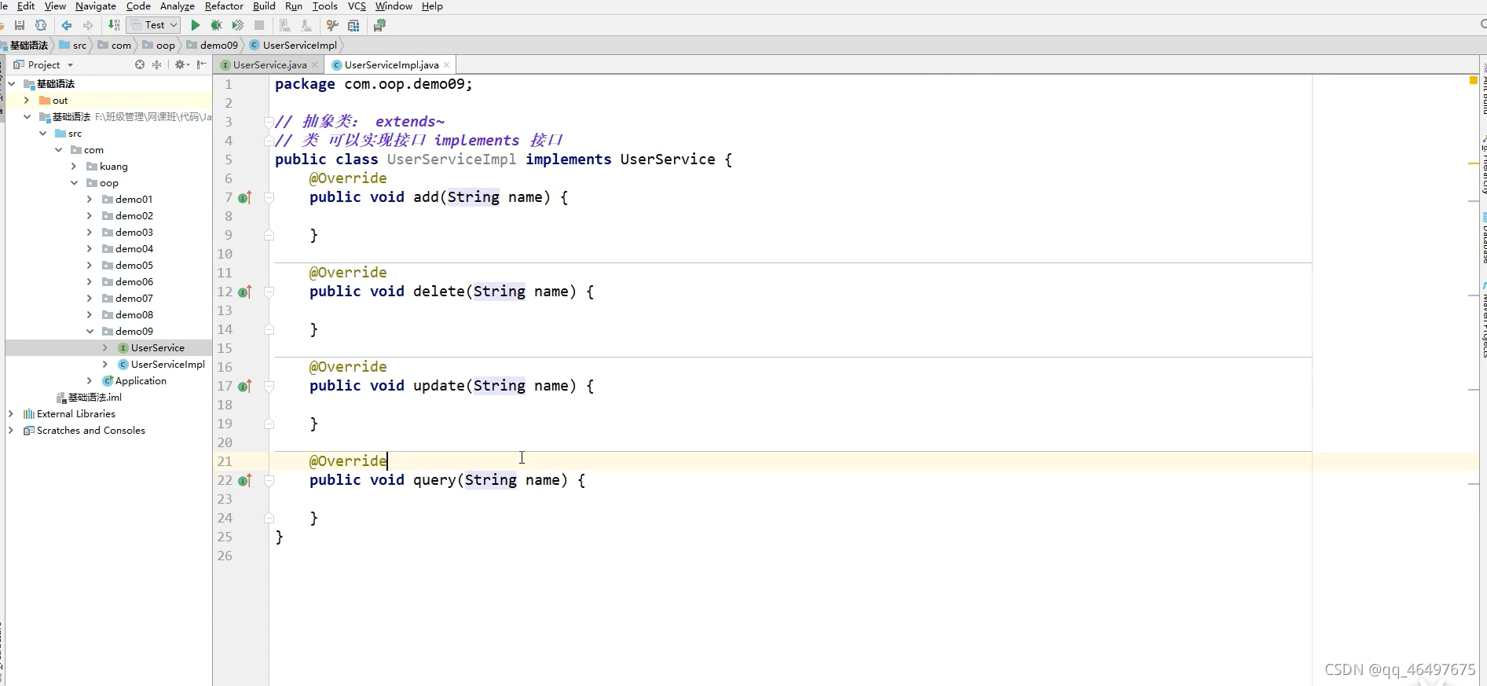Collapse all in the Project panel

[x=156, y=64]
